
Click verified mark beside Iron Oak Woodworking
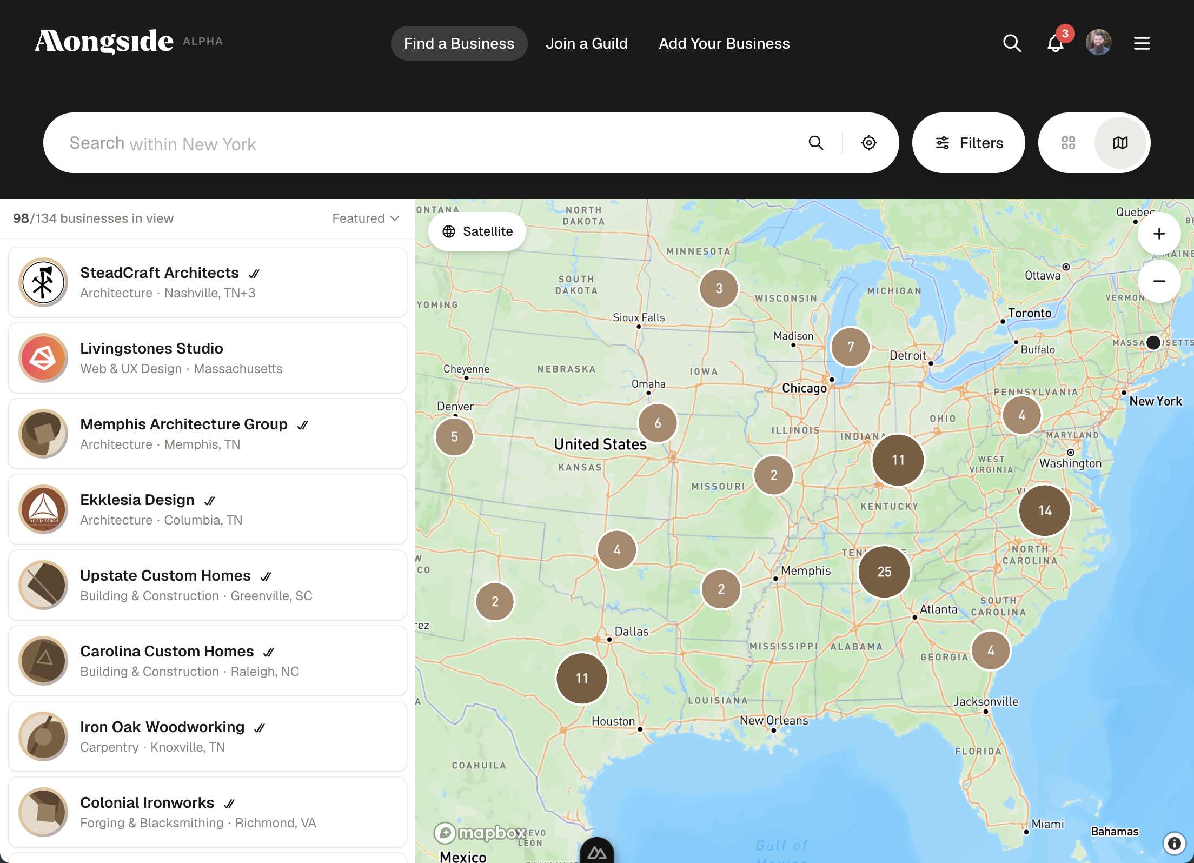pyautogui.click(x=260, y=728)
